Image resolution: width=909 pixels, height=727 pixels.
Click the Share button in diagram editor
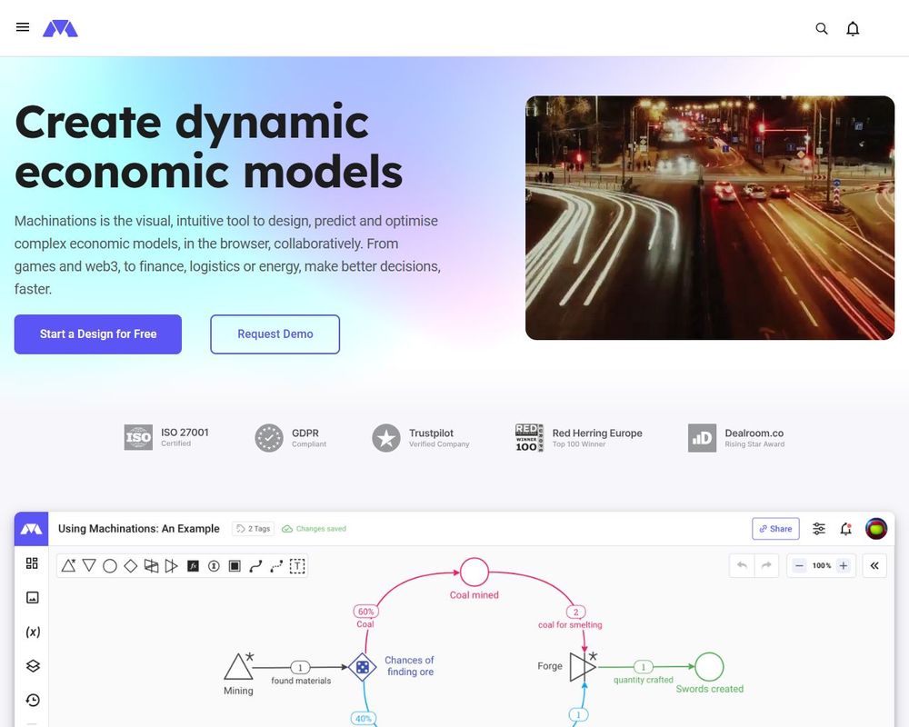pos(775,529)
